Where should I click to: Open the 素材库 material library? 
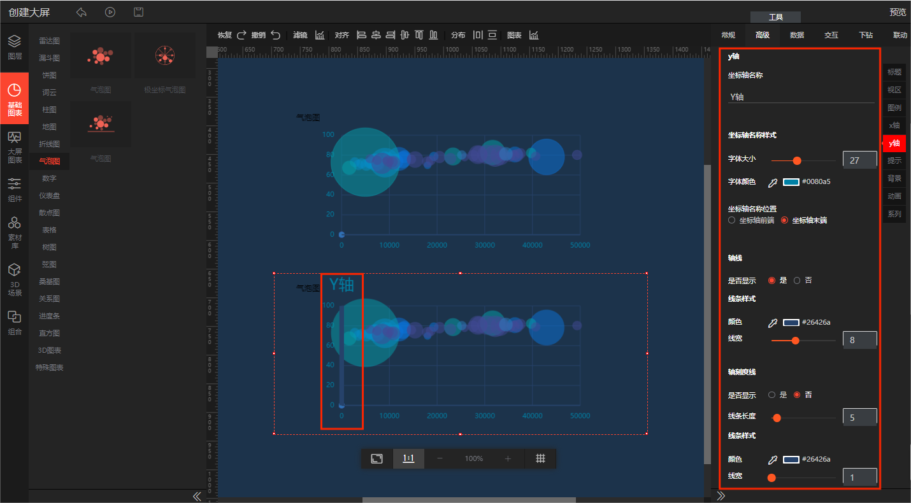tap(14, 232)
